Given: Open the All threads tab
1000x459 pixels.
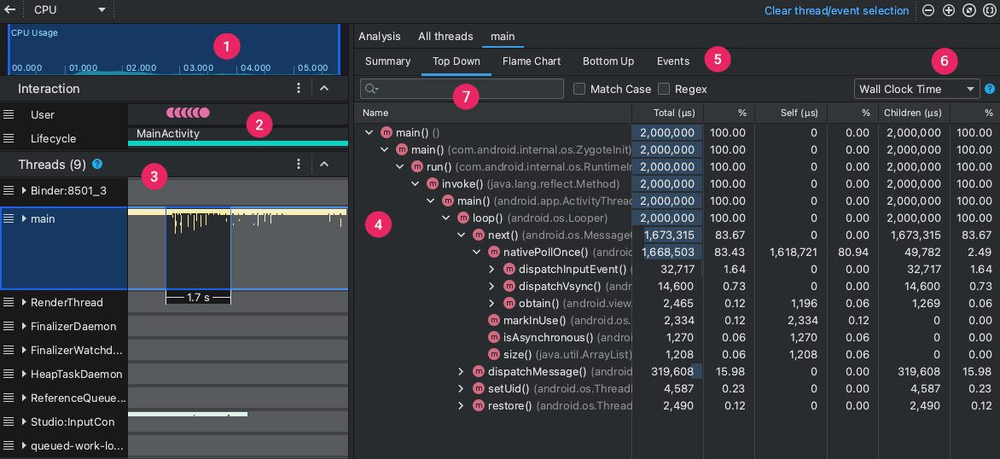Looking at the screenshot, I should [x=445, y=37].
